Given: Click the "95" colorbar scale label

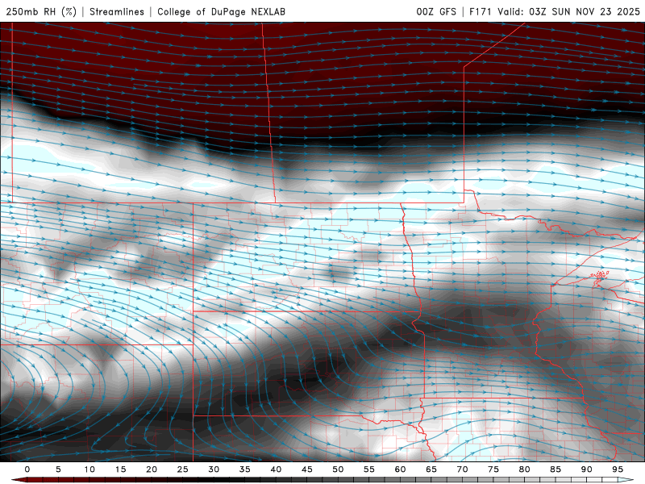Looking at the screenshot, I should pyautogui.click(x=618, y=469).
